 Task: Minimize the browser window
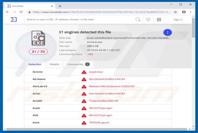coord(171,4)
